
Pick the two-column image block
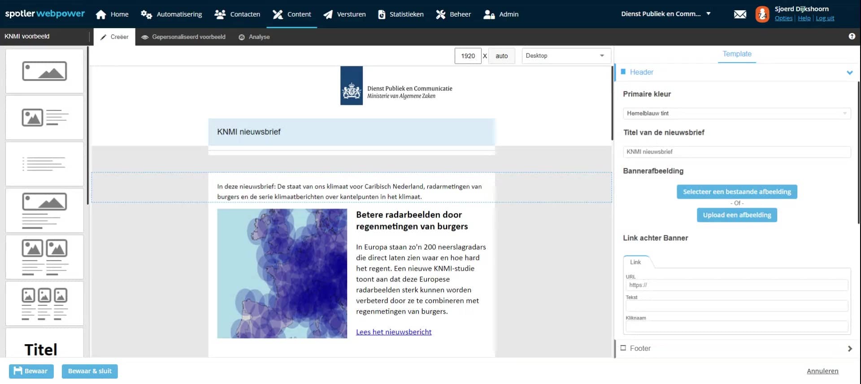(x=44, y=257)
